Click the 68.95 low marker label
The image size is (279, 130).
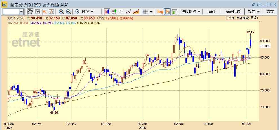coord(54,113)
